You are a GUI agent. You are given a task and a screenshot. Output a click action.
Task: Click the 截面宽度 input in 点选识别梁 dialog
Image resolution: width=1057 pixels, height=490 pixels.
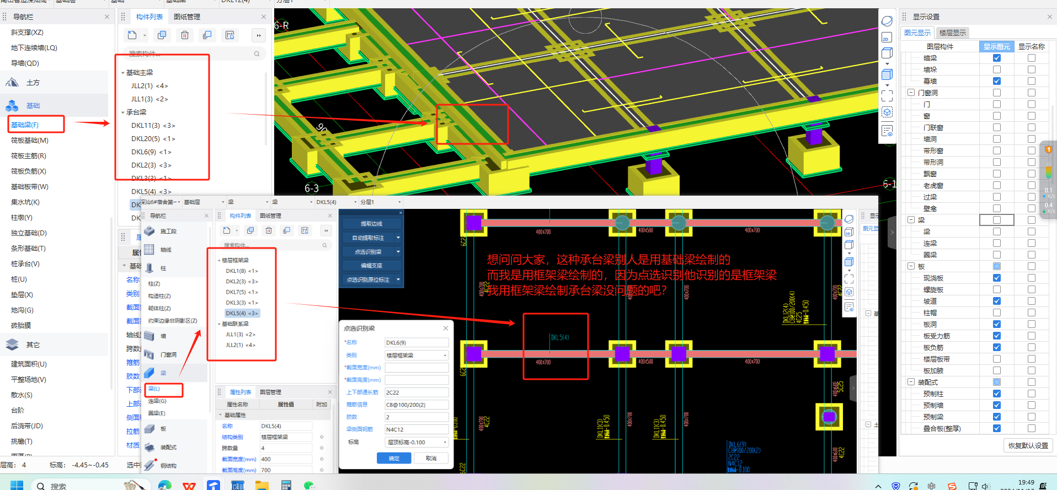417,368
